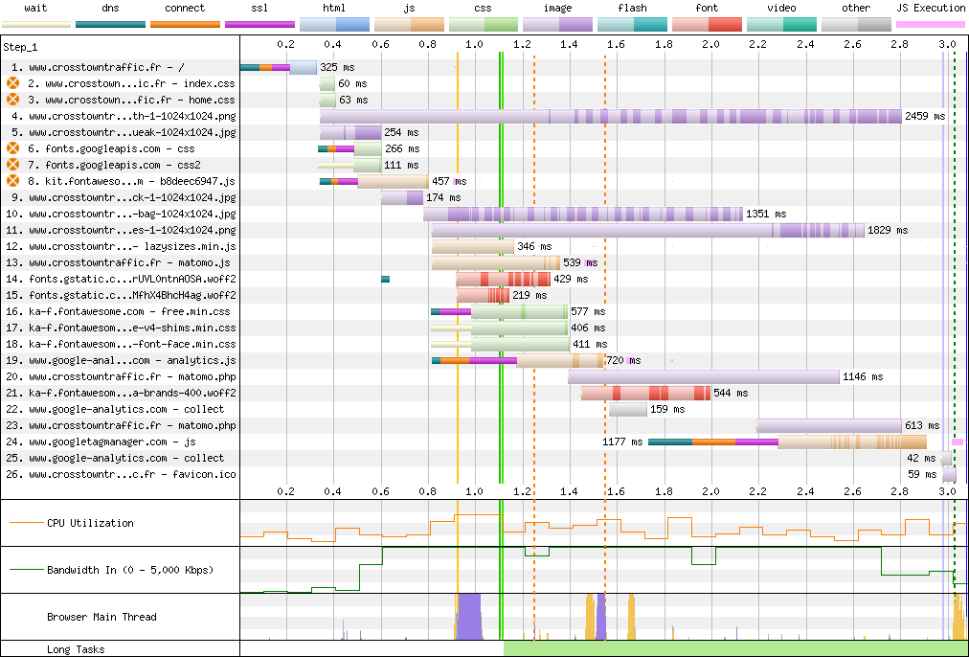Click the js legend label

[x=409, y=8]
